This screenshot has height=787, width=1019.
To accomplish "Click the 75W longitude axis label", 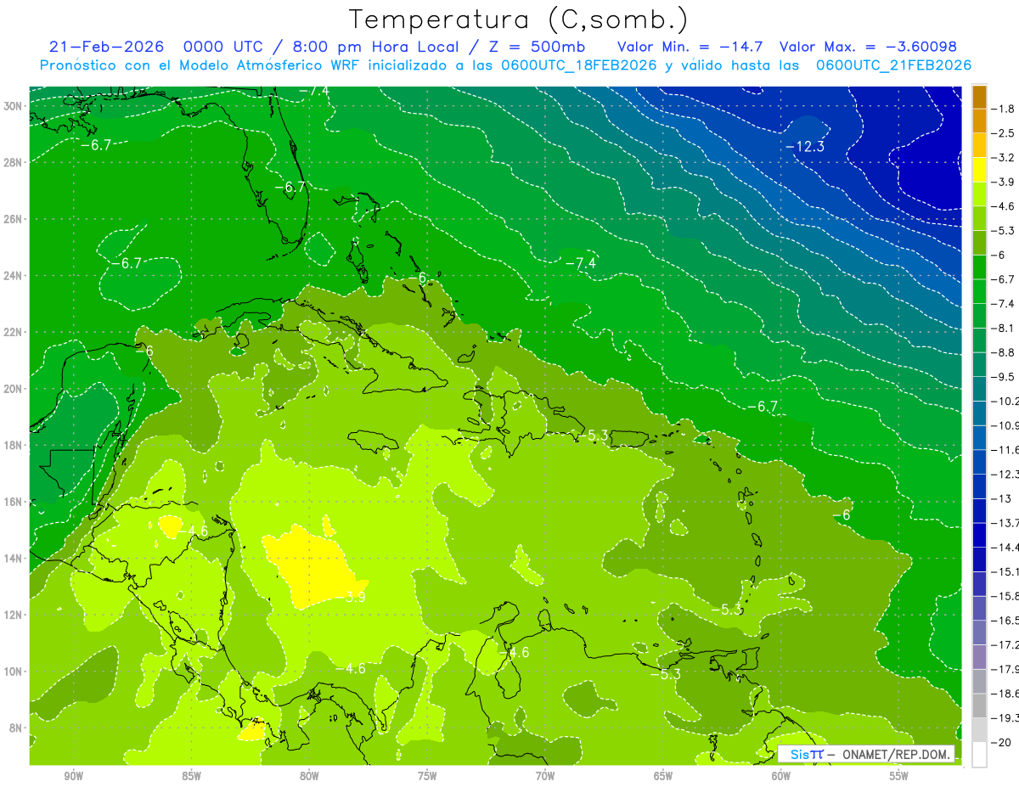I will click(x=427, y=776).
